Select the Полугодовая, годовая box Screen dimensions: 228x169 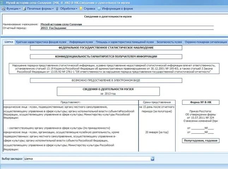coord(201,140)
